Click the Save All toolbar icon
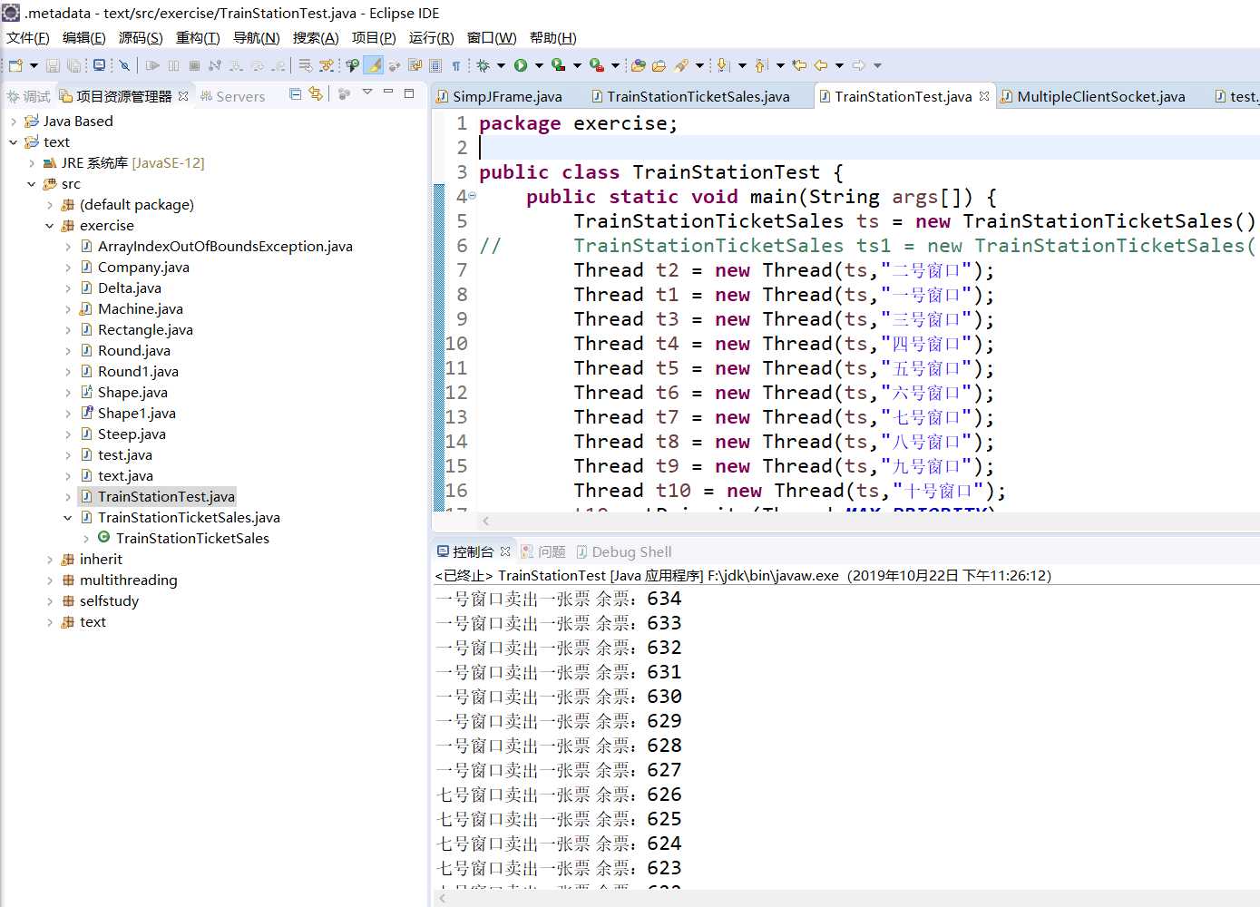The height and width of the screenshot is (907, 1260). tap(73, 65)
